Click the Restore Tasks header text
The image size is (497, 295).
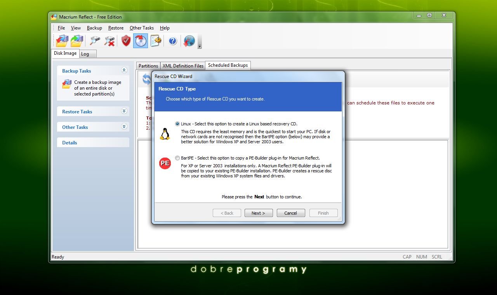[x=77, y=112]
